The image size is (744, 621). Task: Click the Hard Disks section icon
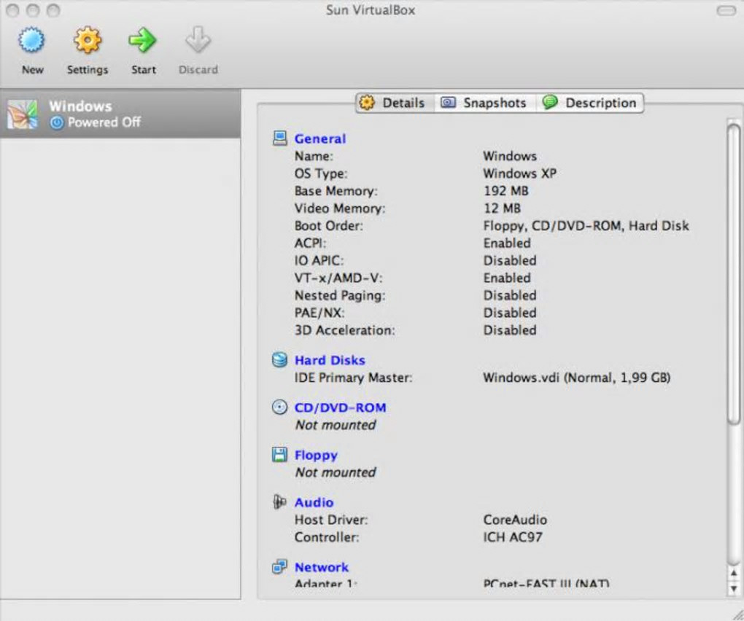click(279, 360)
